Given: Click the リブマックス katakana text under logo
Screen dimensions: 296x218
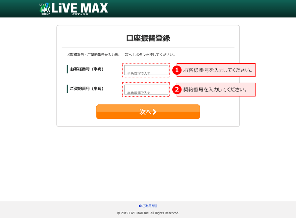Looking at the screenshot, I should coord(80,14).
